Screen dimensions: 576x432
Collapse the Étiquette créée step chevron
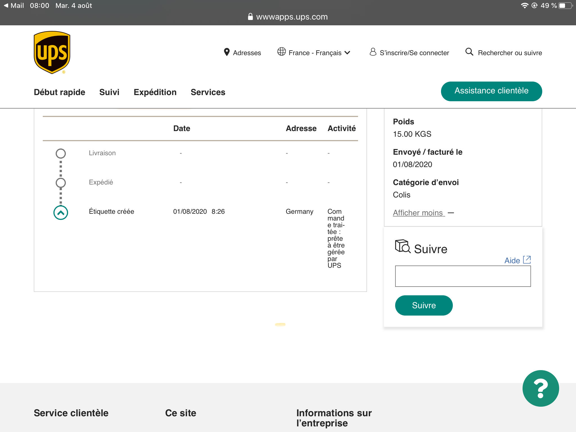pos(61,213)
